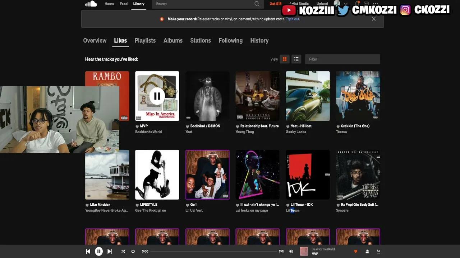The image size is (460, 258).
Task: Open BashfortheWorld artist link under MVP card
Action: tap(148, 132)
